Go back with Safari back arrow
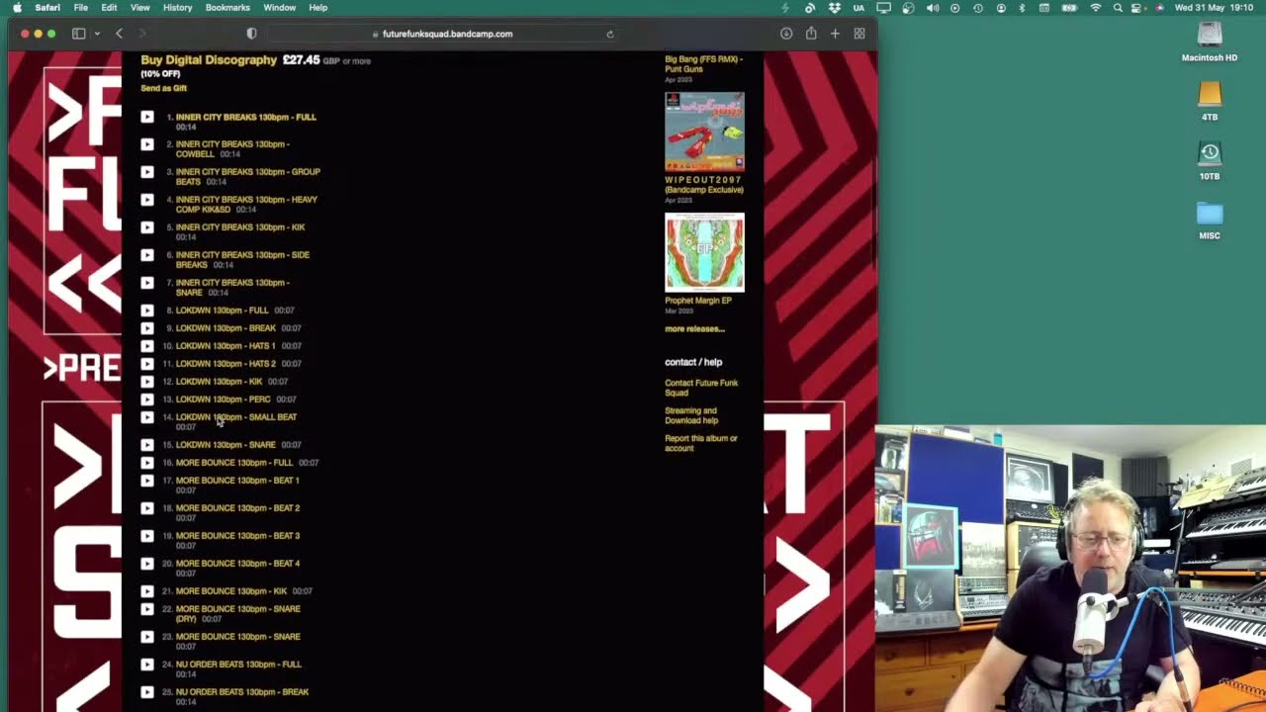1266x712 pixels. coord(120,34)
